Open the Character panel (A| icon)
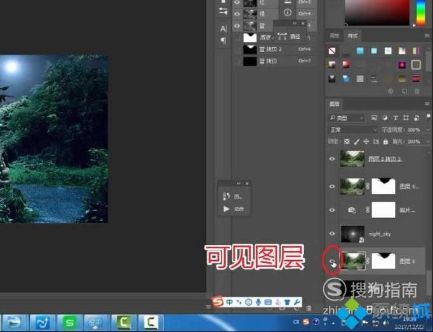The height and width of the screenshot is (332, 433). click(223, 29)
